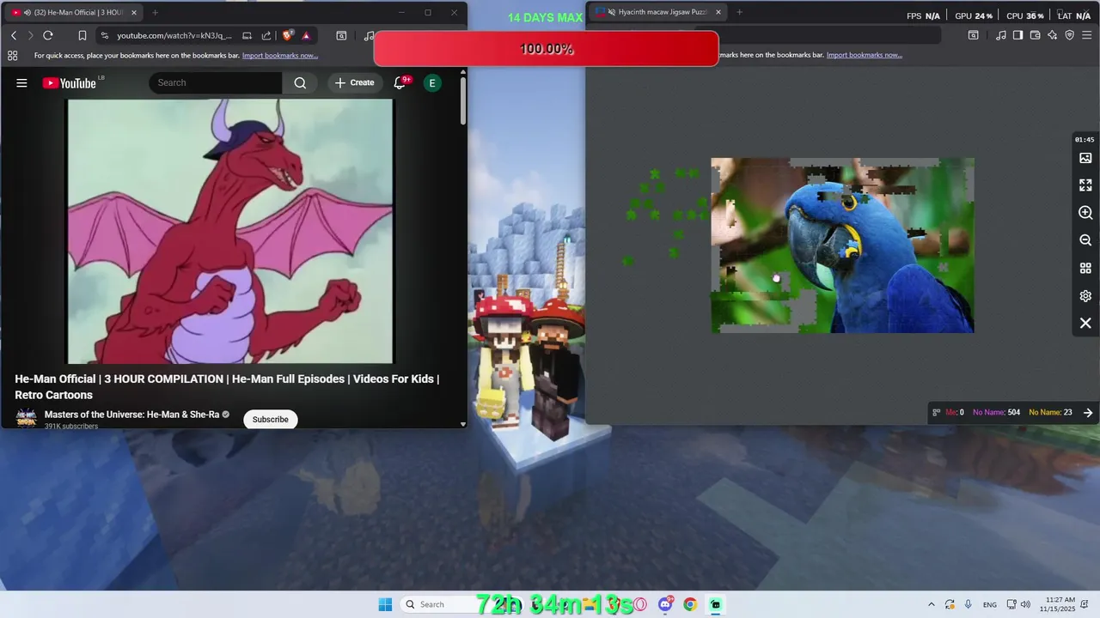
Task: Click the macaw puzzle board image
Action: [x=842, y=245]
